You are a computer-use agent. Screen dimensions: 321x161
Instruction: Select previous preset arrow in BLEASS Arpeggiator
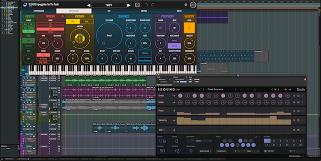pyautogui.click(x=89, y=5)
